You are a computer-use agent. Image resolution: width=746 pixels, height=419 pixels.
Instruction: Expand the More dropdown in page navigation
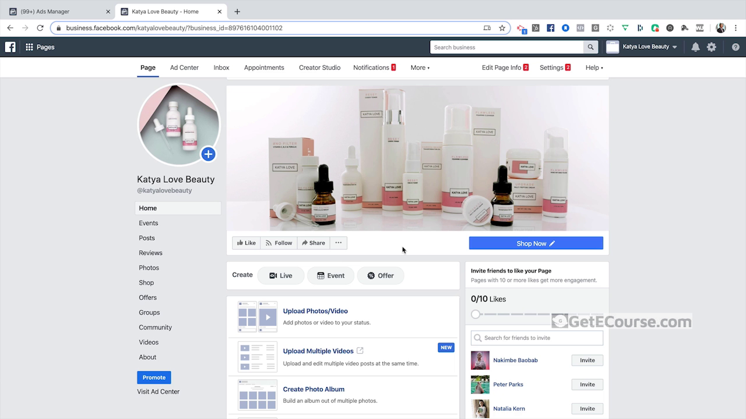(420, 68)
